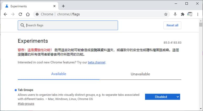This screenshot has height=111, width=203.
Task: Click the red 警告 warning text
Action: (35, 50)
